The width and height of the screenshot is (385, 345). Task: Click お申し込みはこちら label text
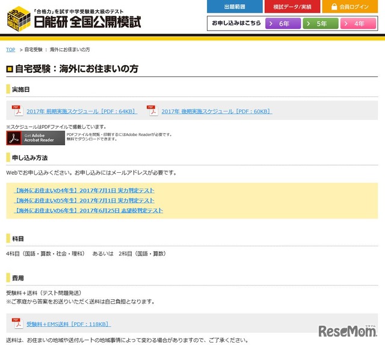pyautogui.click(x=236, y=23)
